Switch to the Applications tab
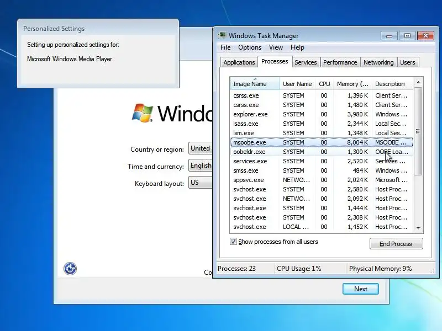Screen dimensions: 442x331 point(239,62)
